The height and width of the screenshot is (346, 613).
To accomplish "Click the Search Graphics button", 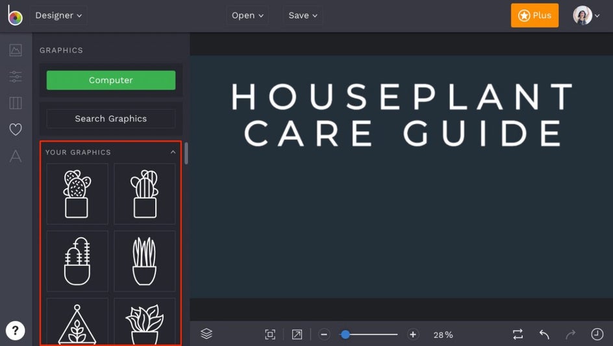I will [111, 118].
